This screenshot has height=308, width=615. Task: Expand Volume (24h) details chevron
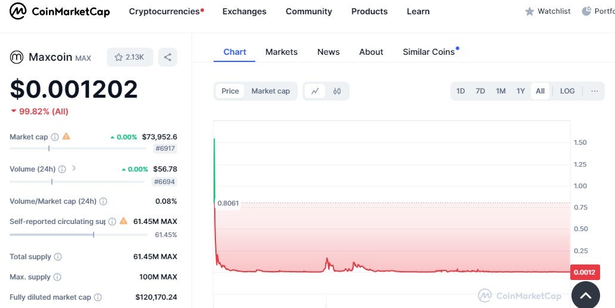(74, 169)
